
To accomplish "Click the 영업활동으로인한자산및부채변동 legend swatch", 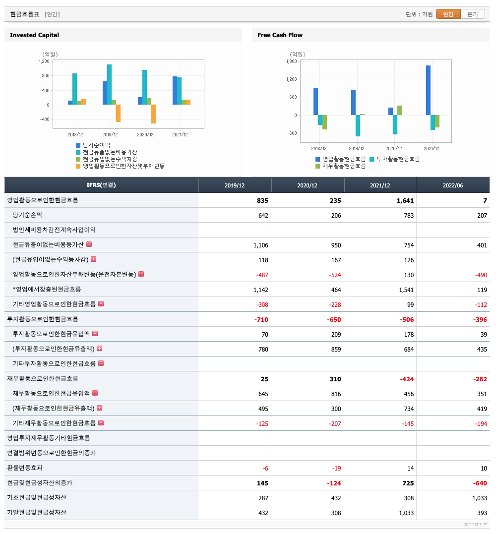I will pos(78,166).
